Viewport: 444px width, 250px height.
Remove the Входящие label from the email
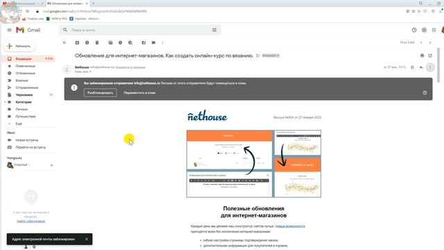[x=278, y=56]
